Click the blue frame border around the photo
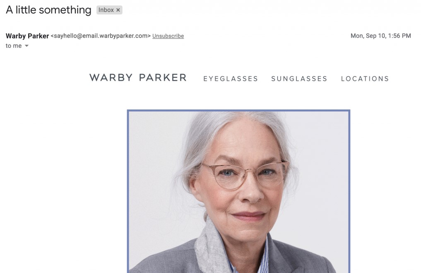This screenshot has height=273, width=421. tap(238, 111)
